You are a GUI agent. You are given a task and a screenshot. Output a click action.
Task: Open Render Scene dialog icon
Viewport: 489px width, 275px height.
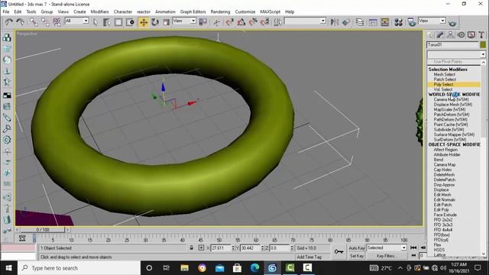pos(412,22)
